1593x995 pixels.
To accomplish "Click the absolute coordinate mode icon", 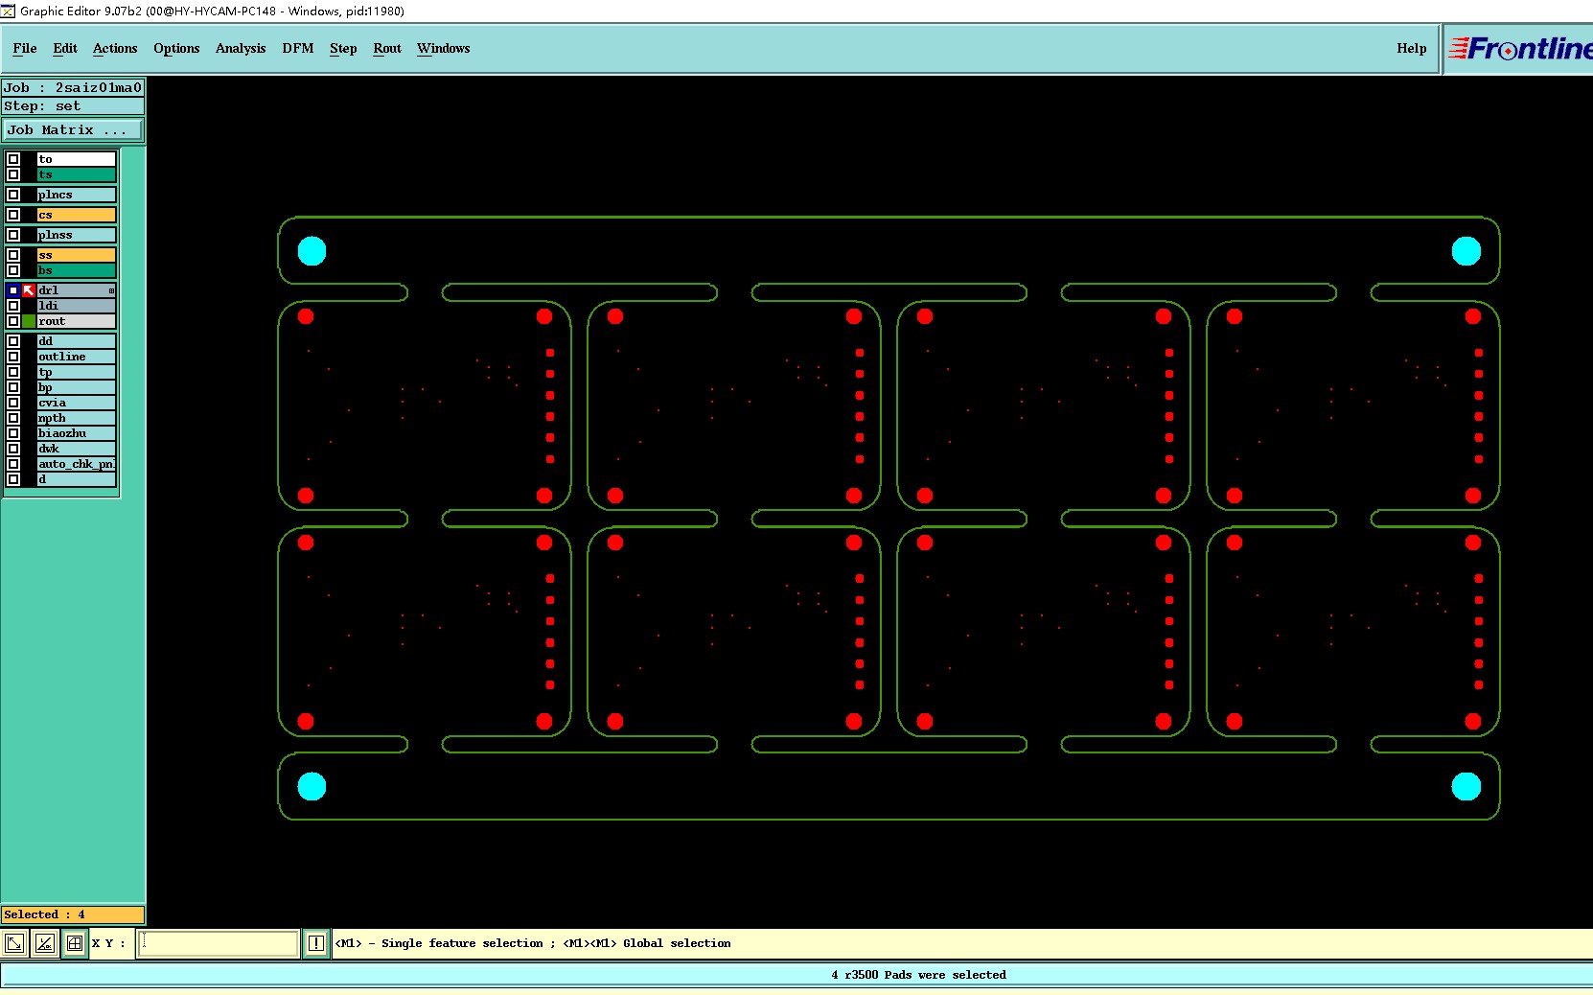I will click(x=14, y=943).
